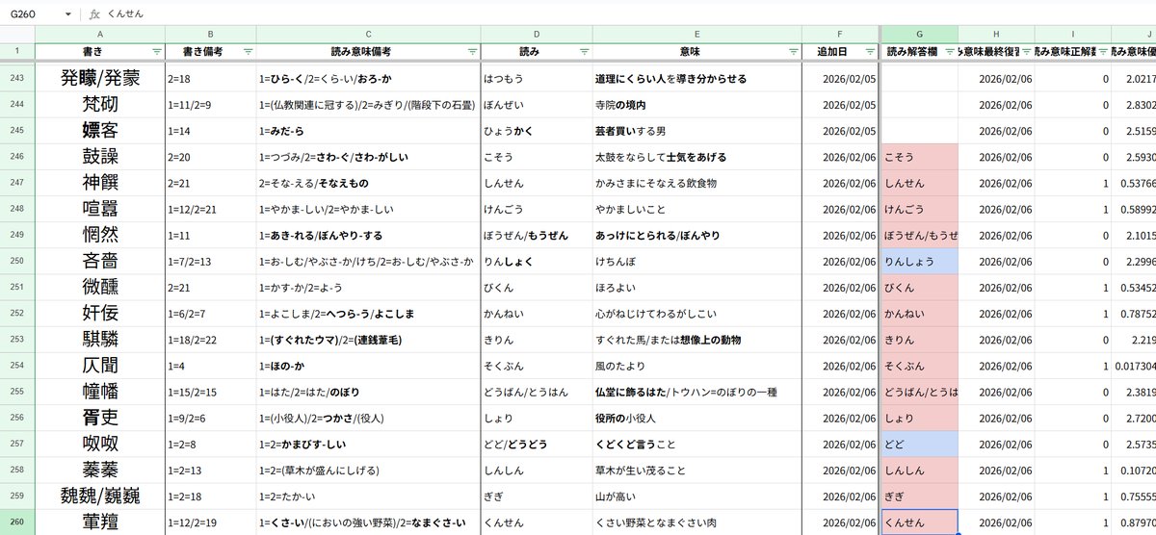
Task: Open filter menu for 読み解答欄 column
Action: point(950,51)
